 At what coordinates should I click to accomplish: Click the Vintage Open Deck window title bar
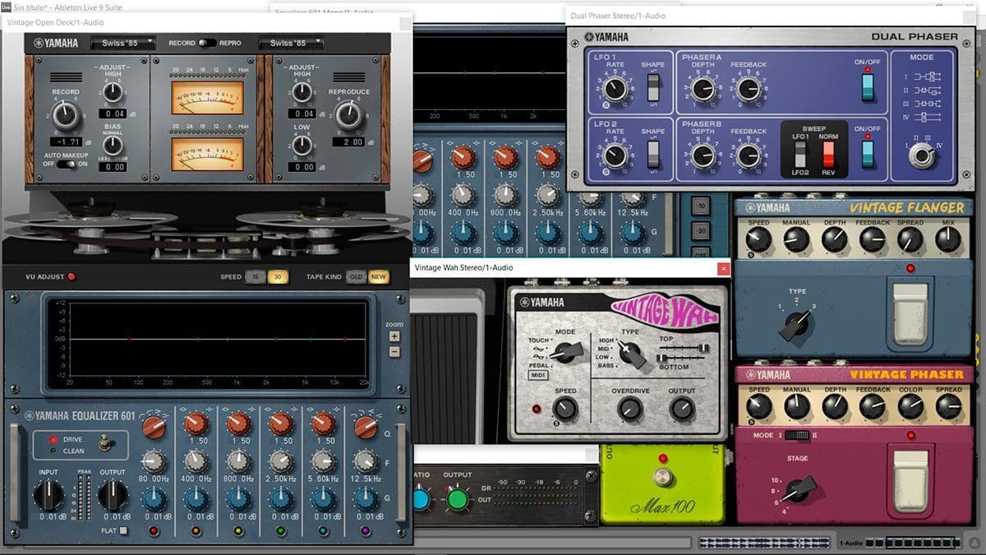pyautogui.click(x=206, y=23)
